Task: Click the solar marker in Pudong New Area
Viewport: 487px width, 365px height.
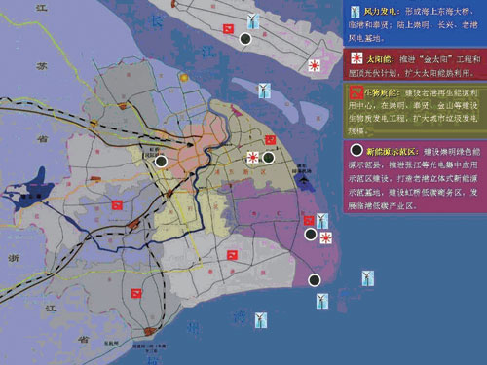Action: point(252,158)
